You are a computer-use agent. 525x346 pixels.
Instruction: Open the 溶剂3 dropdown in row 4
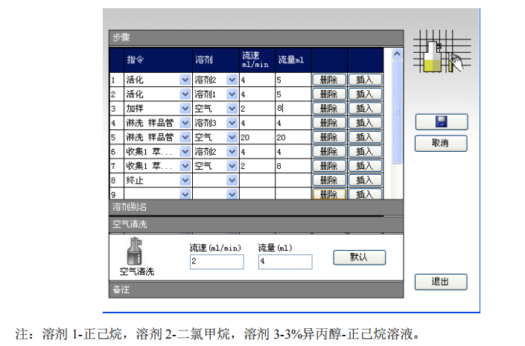coord(232,123)
